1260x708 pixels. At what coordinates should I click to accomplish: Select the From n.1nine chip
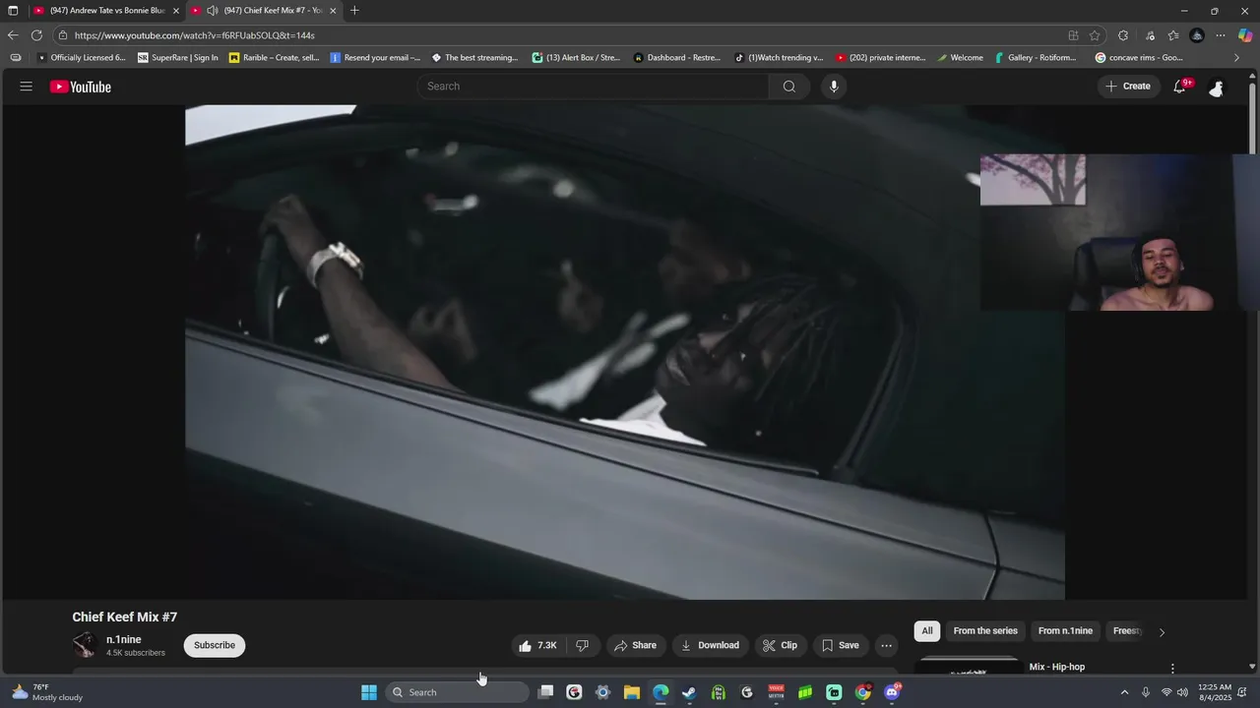coord(1065,631)
